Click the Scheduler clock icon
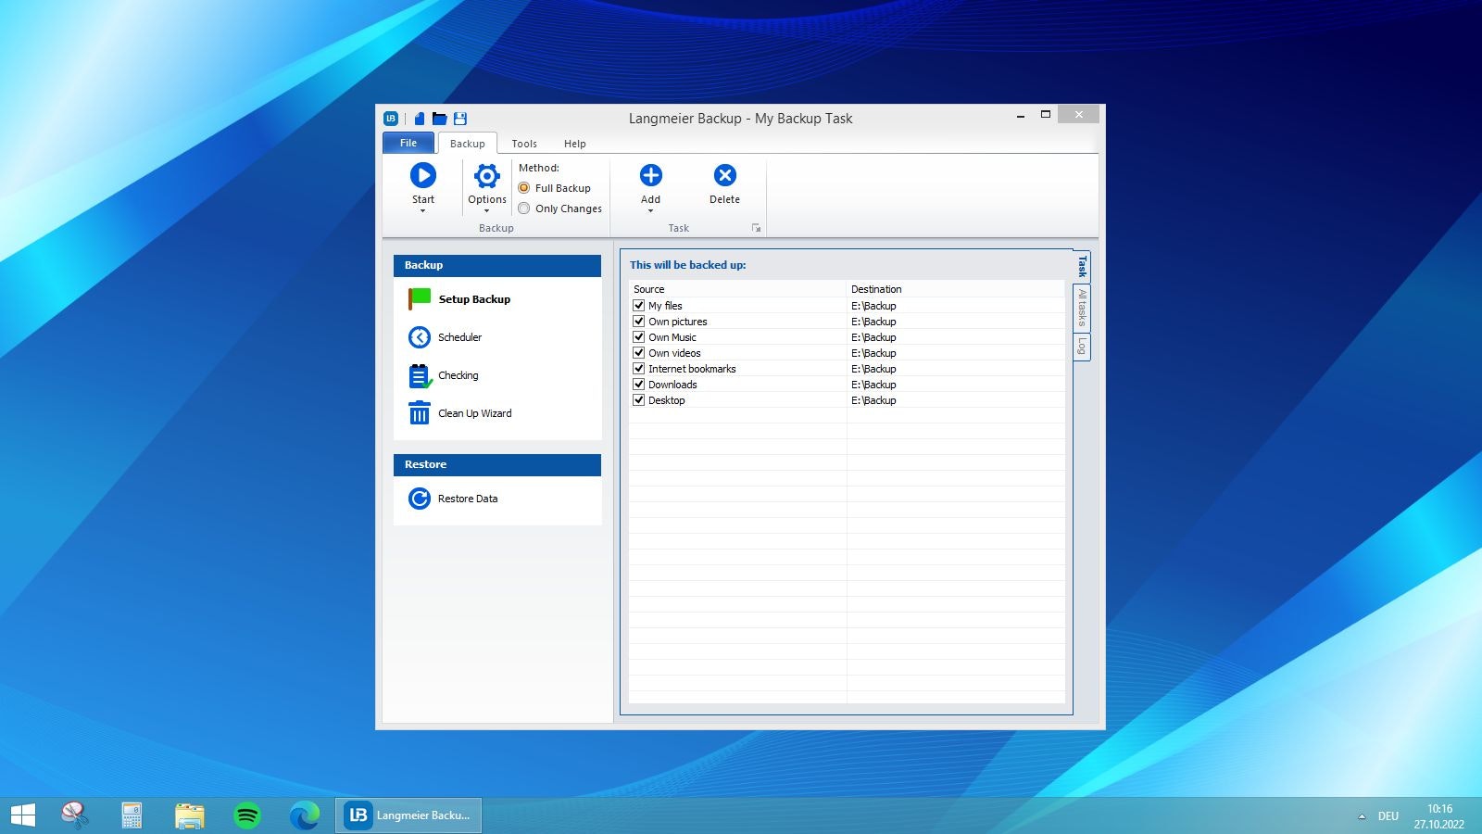 coord(420,337)
